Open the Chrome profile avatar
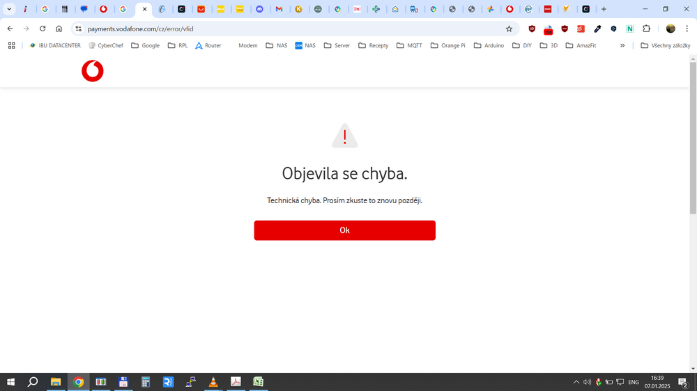 [671, 29]
